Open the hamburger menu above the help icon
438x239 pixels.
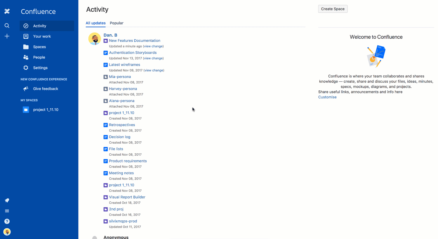pyautogui.click(x=7, y=211)
